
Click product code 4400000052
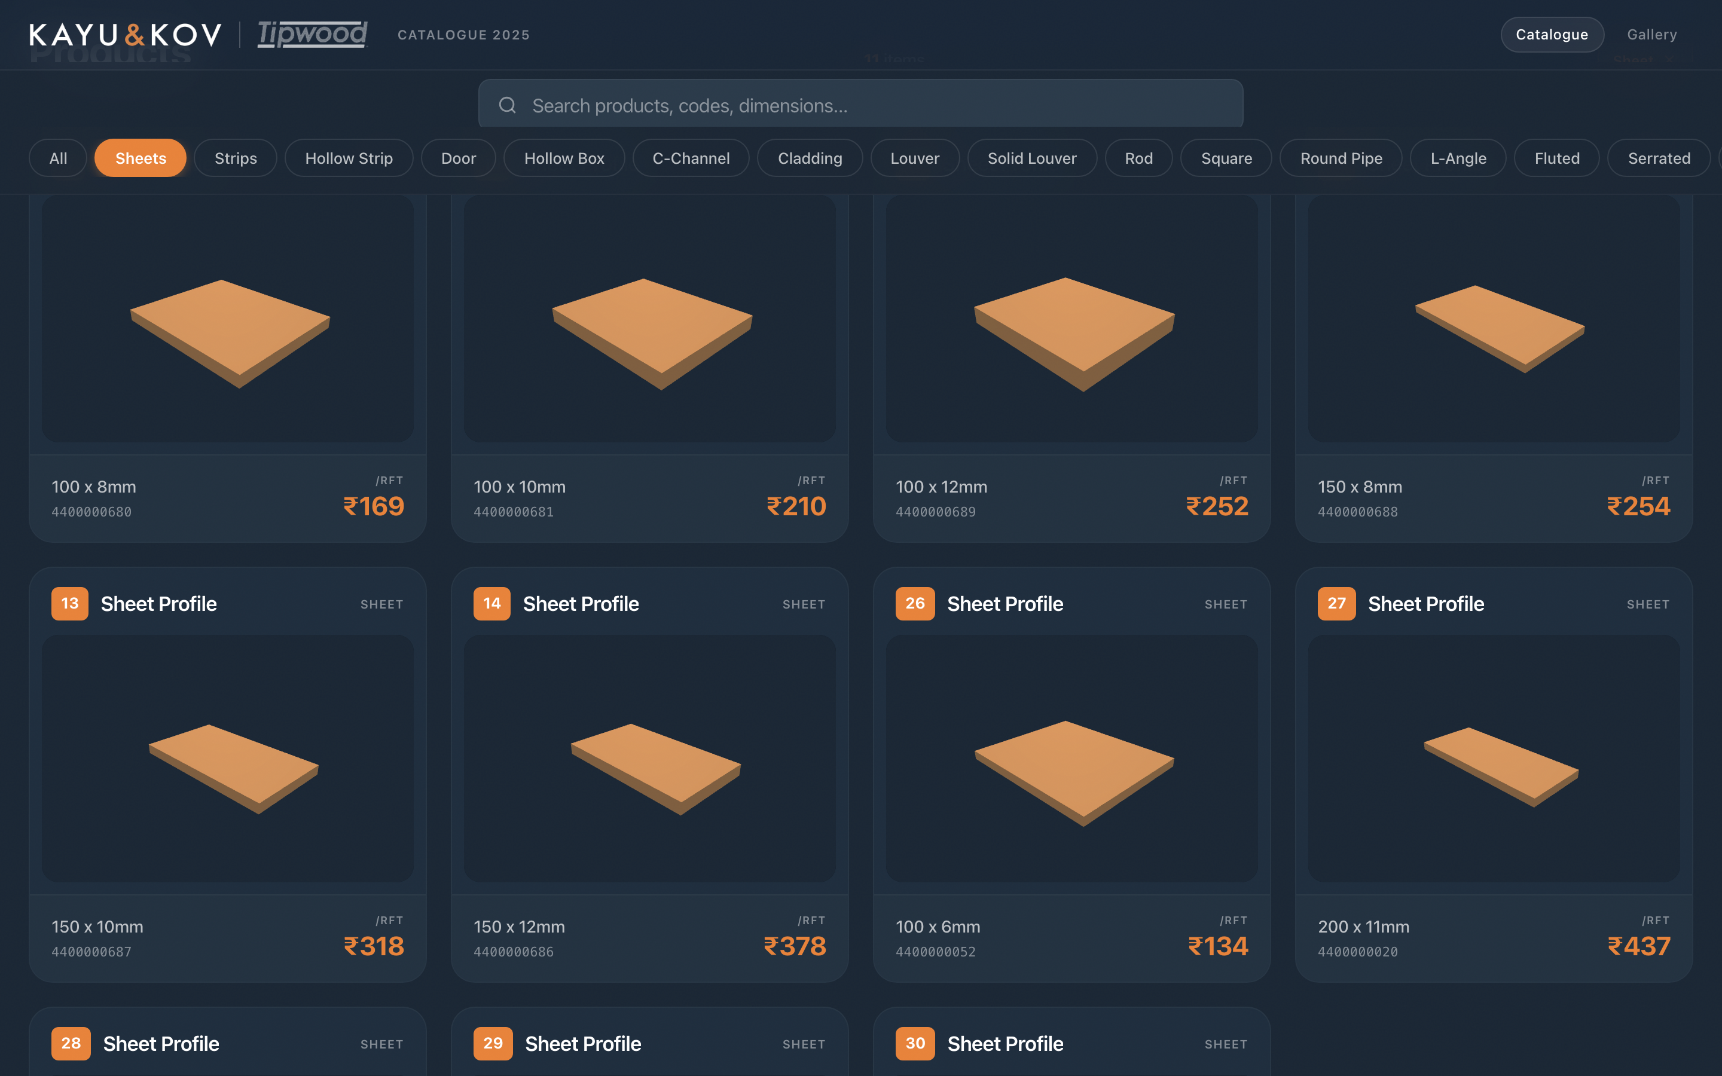coord(935,952)
